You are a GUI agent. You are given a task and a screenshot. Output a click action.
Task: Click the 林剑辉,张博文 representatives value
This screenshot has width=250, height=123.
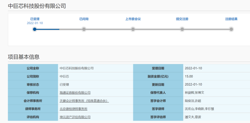[194, 93]
